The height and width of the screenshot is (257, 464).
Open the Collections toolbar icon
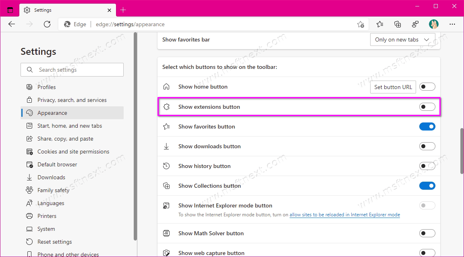(x=398, y=24)
